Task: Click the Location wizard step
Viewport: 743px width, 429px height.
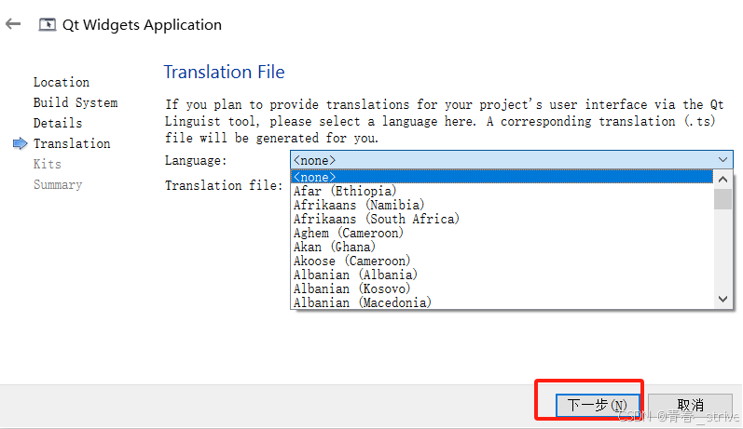Action: 62,82
